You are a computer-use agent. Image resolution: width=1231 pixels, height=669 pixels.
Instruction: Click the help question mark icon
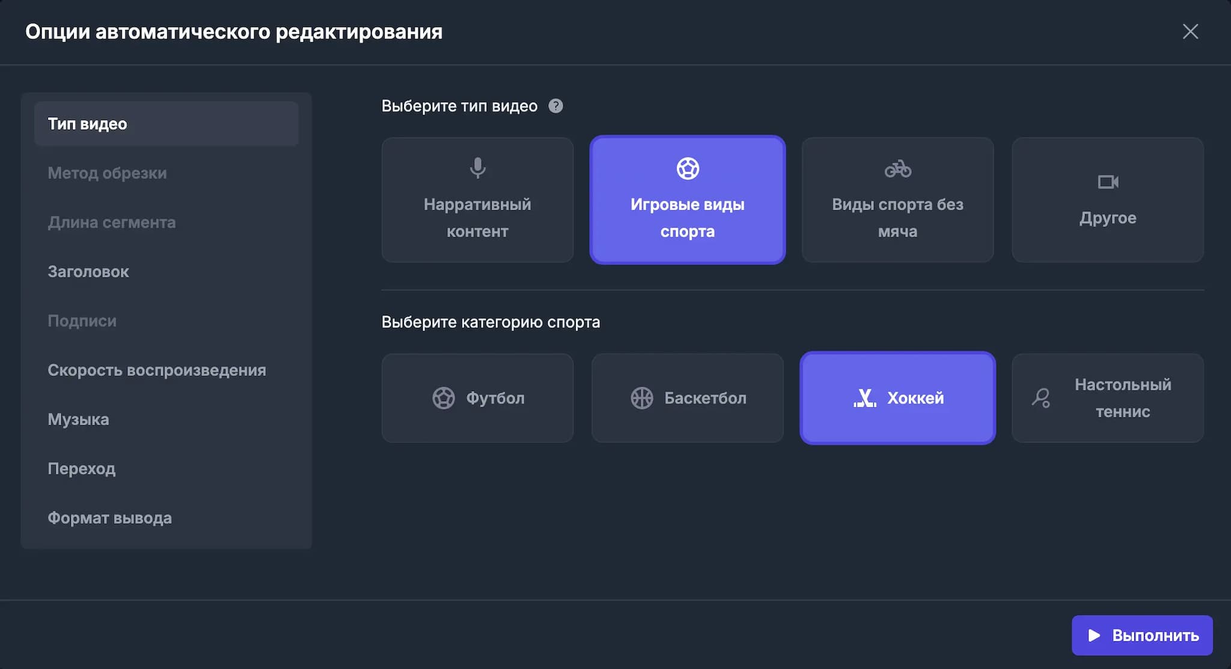(555, 106)
